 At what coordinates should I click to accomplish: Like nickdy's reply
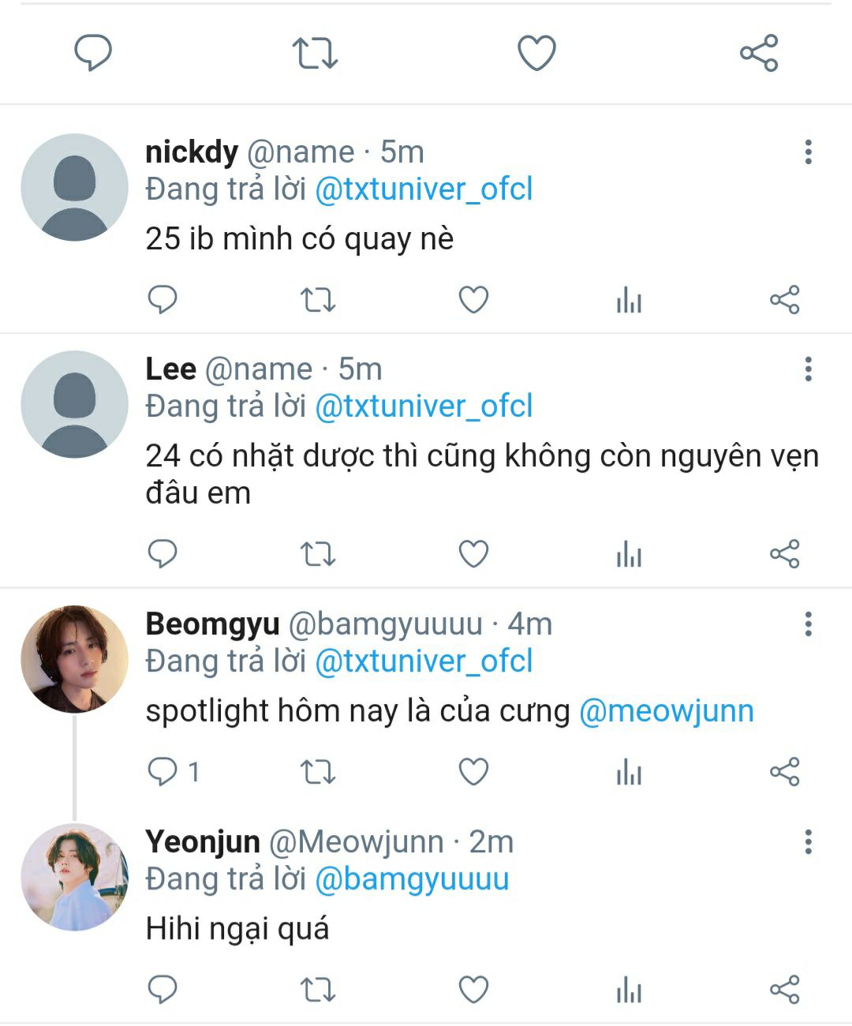pos(473,300)
